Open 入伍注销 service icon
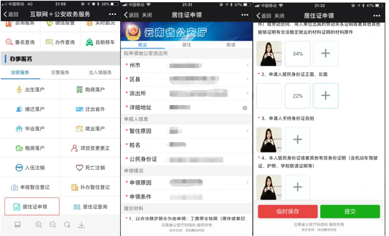Image resolution: width=389 pixels, height=236 pixels. [19, 168]
